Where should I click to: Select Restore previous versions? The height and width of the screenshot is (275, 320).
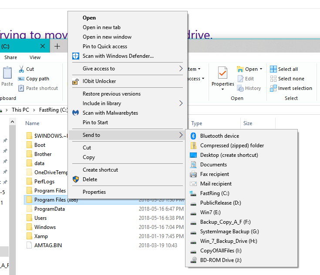(x=111, y=94)
